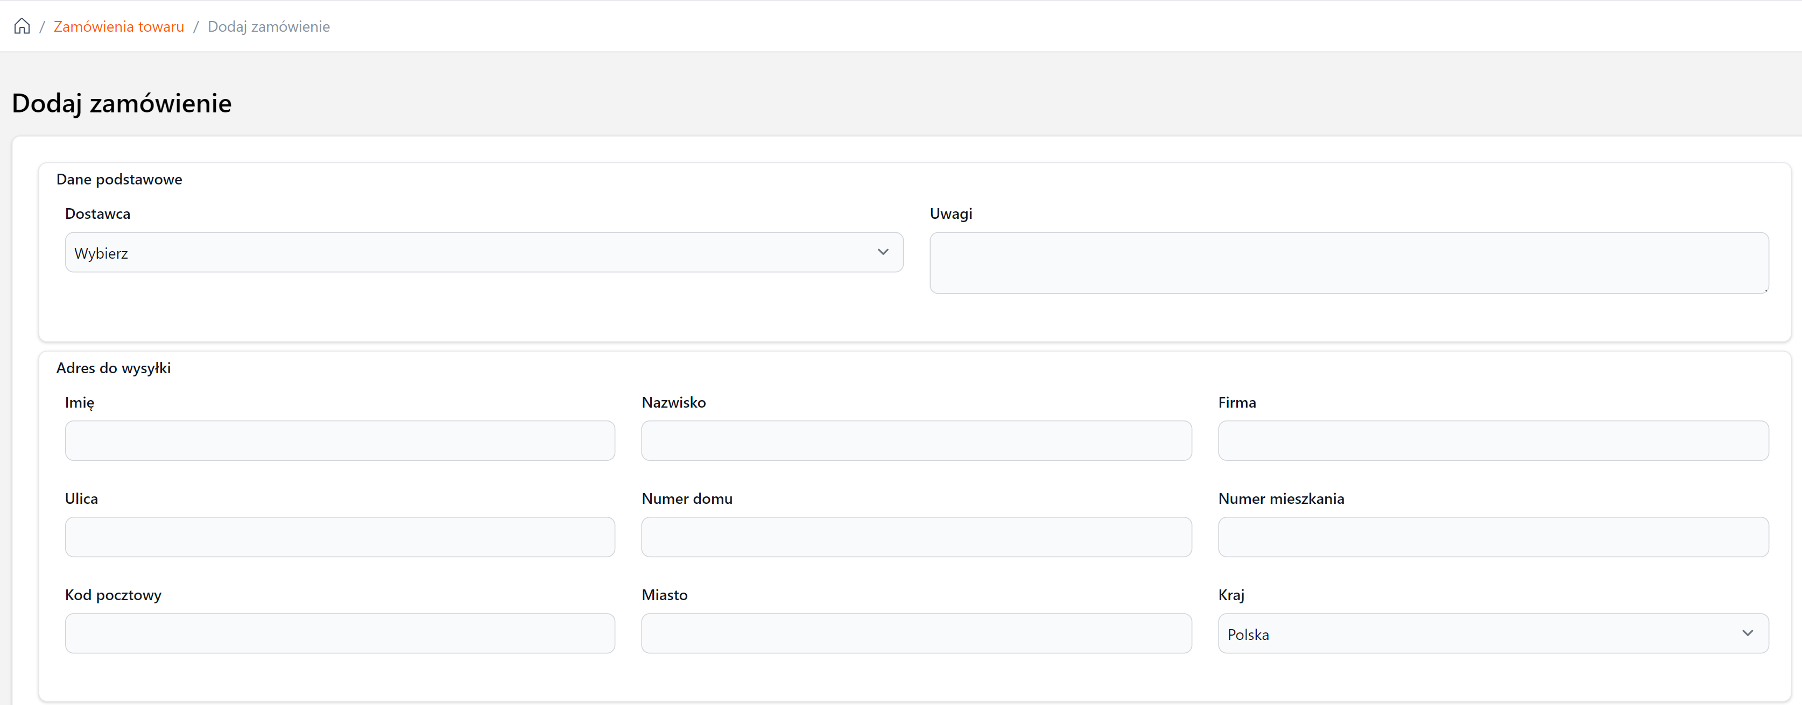This screenshot has width=1802, height=705.
Task: Click the Kraj dropdown chevron arrow
Action: pos(1748,633)
